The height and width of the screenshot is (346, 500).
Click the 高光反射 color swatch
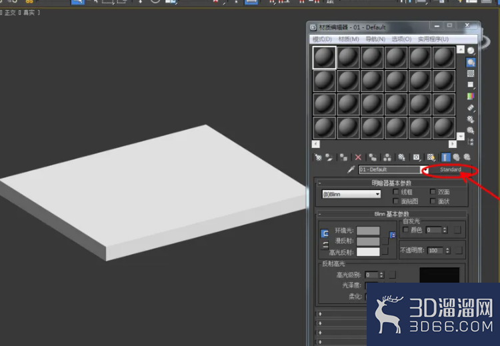(368, 252)
